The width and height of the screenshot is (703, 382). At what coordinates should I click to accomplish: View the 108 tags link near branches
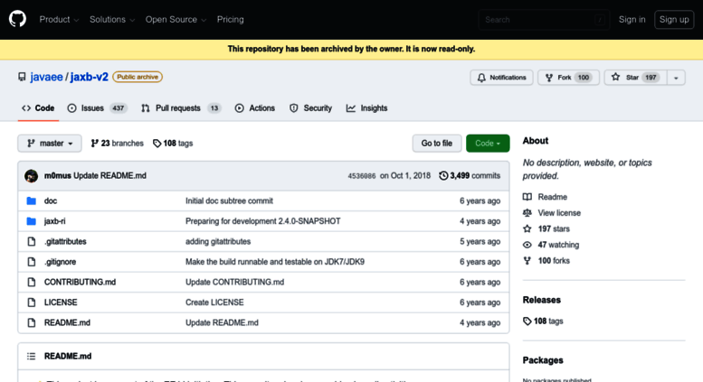tap(173, 144)
